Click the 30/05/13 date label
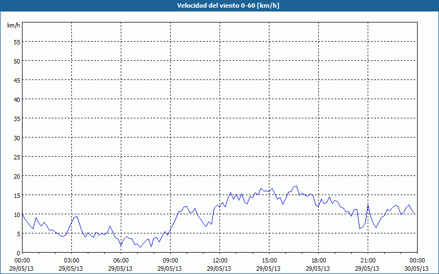439x274 pixels. [x=417, y=269]
